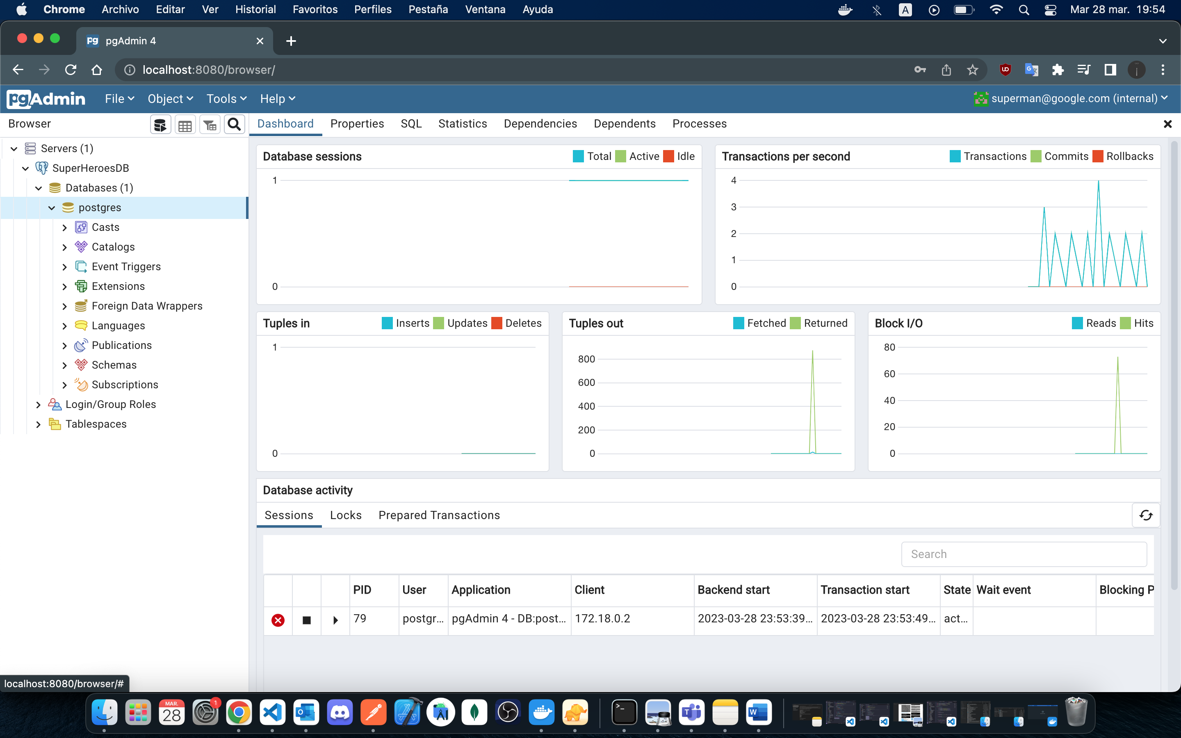Terminate session 79 using red cancel icon
This screenshot has height=738, width=1181.
point(278,620)
